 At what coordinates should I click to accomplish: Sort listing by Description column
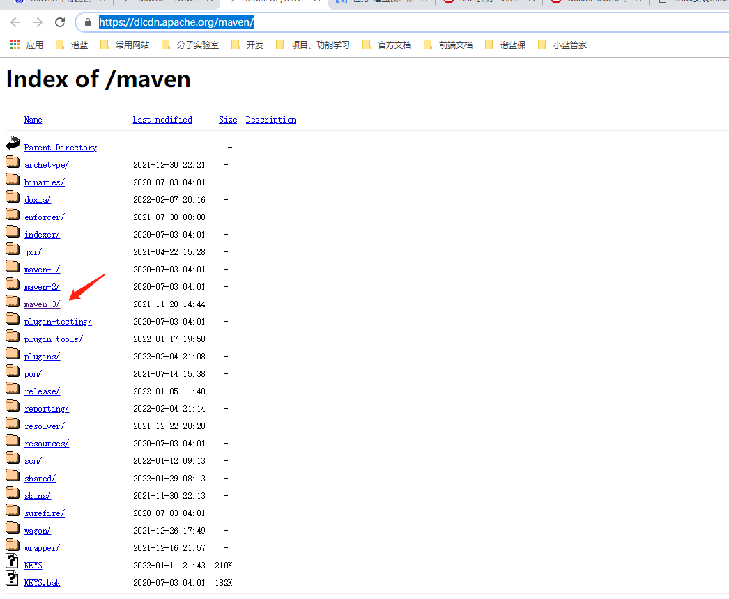270,120
